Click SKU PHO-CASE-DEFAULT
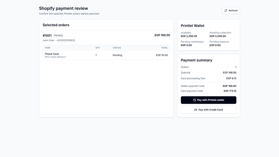This screenshot has width=279, height=157. (55, 57)
